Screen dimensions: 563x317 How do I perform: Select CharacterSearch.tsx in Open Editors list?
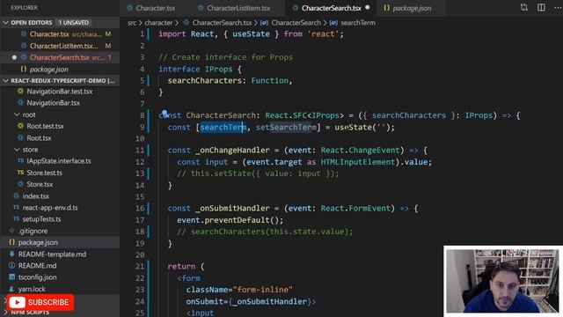60,57
